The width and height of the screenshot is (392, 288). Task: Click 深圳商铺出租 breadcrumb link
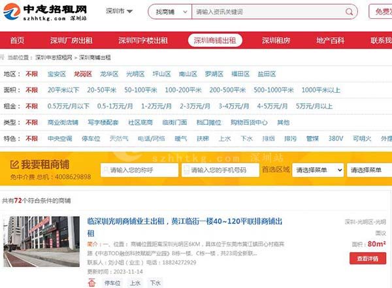coord(95,57)
